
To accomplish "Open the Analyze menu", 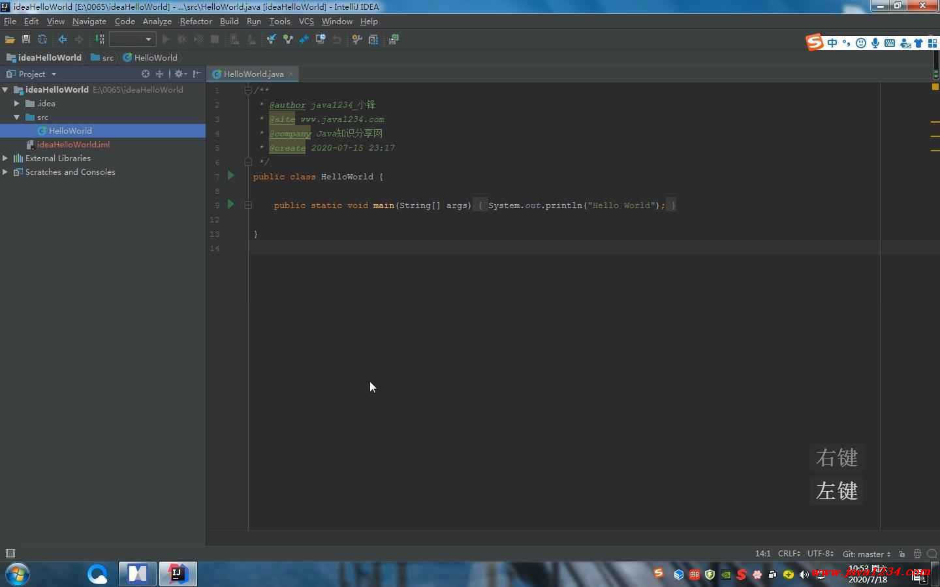I will (157, 22).
